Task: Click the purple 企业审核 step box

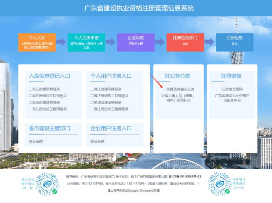Action: (136, 42)
